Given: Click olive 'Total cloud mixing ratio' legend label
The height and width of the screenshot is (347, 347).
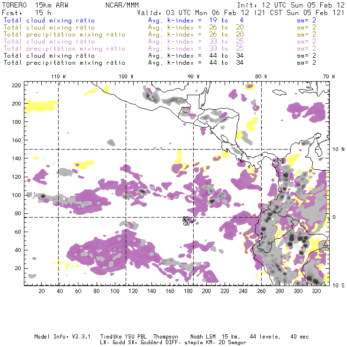Looking at the screenshot, I should 49,28.
